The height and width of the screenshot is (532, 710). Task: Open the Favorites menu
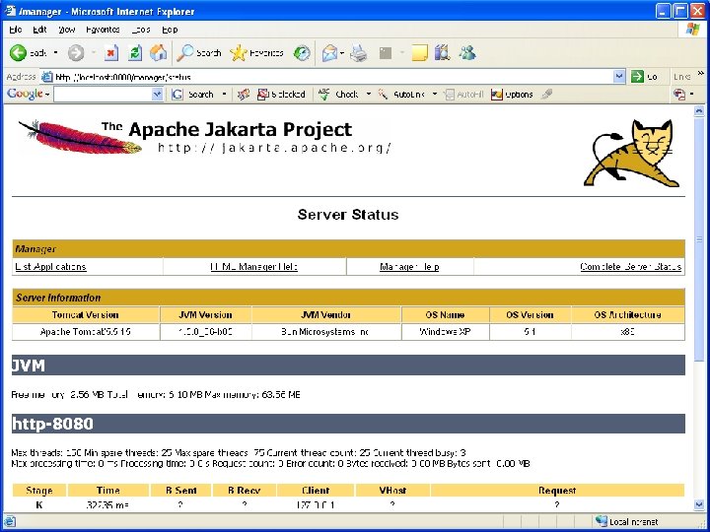click(x=103, y=30)
